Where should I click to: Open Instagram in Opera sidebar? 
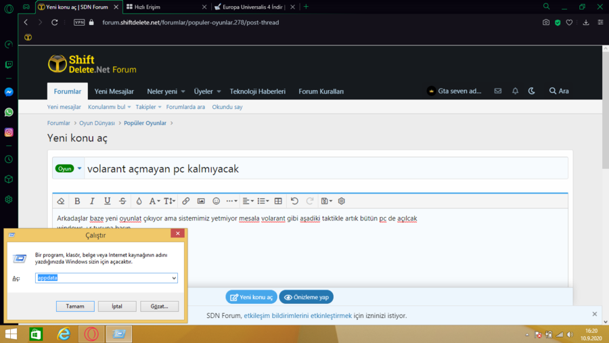[9, 133]
